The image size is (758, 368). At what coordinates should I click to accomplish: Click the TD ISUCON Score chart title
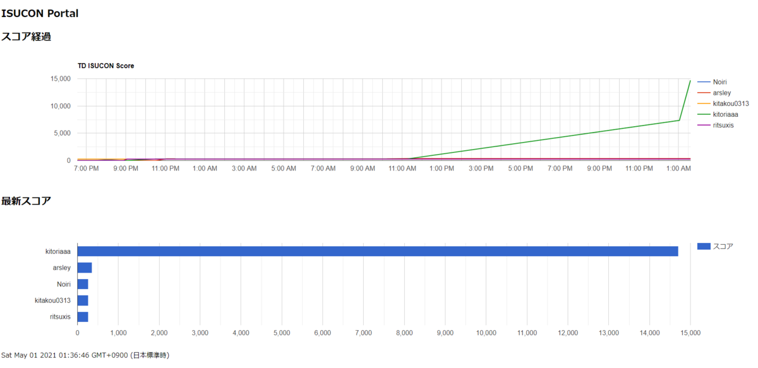coord(106,66)
